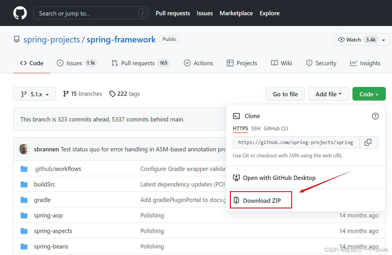
Task: Click the tag icon beside 222 tags
Action: point(112,94)
